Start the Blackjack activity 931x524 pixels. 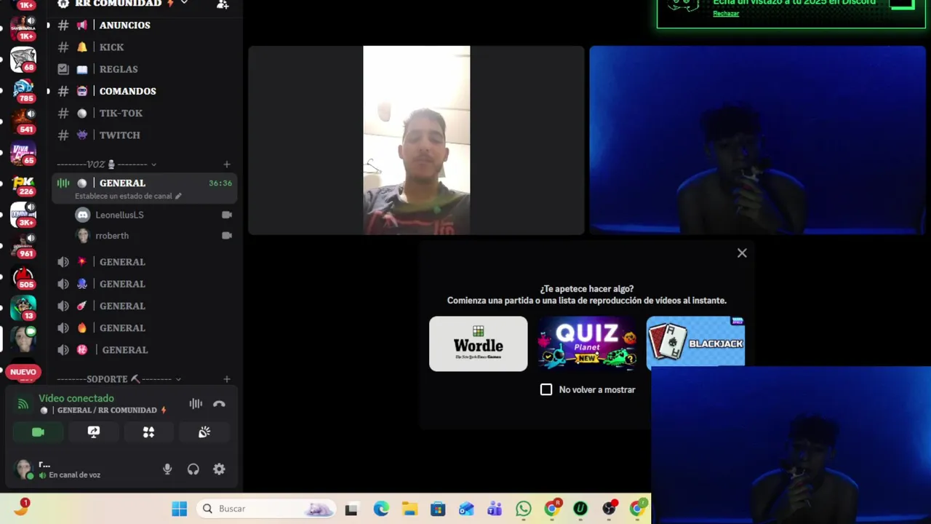695,341
